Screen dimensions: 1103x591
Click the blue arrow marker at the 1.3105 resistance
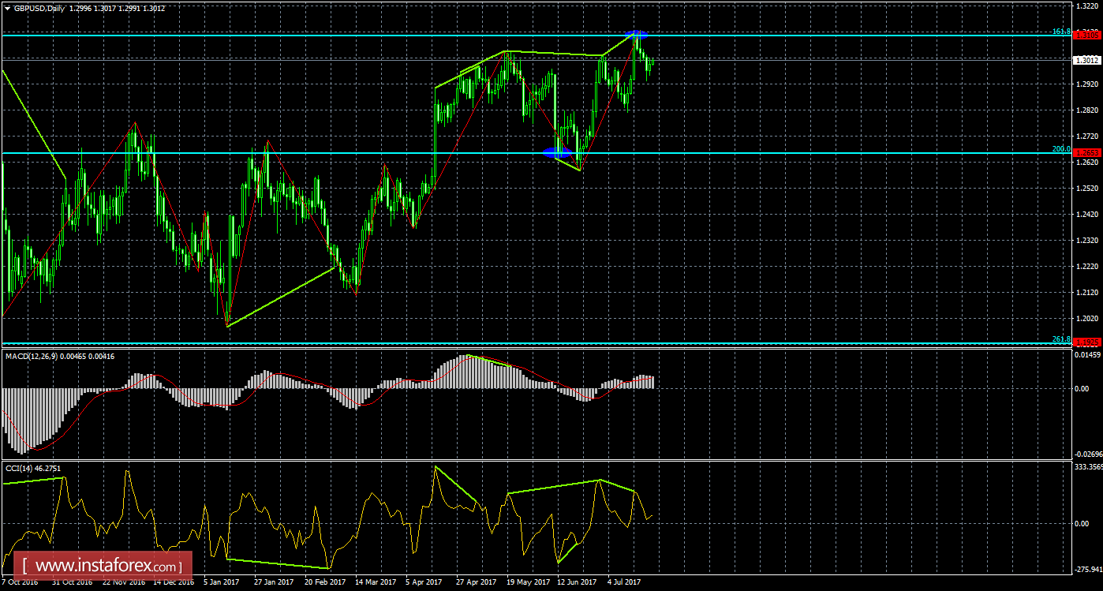tap(636, 35)
